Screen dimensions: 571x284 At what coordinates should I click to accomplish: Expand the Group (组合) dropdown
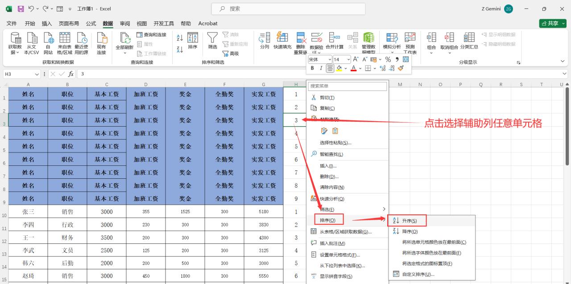(431, 53)
